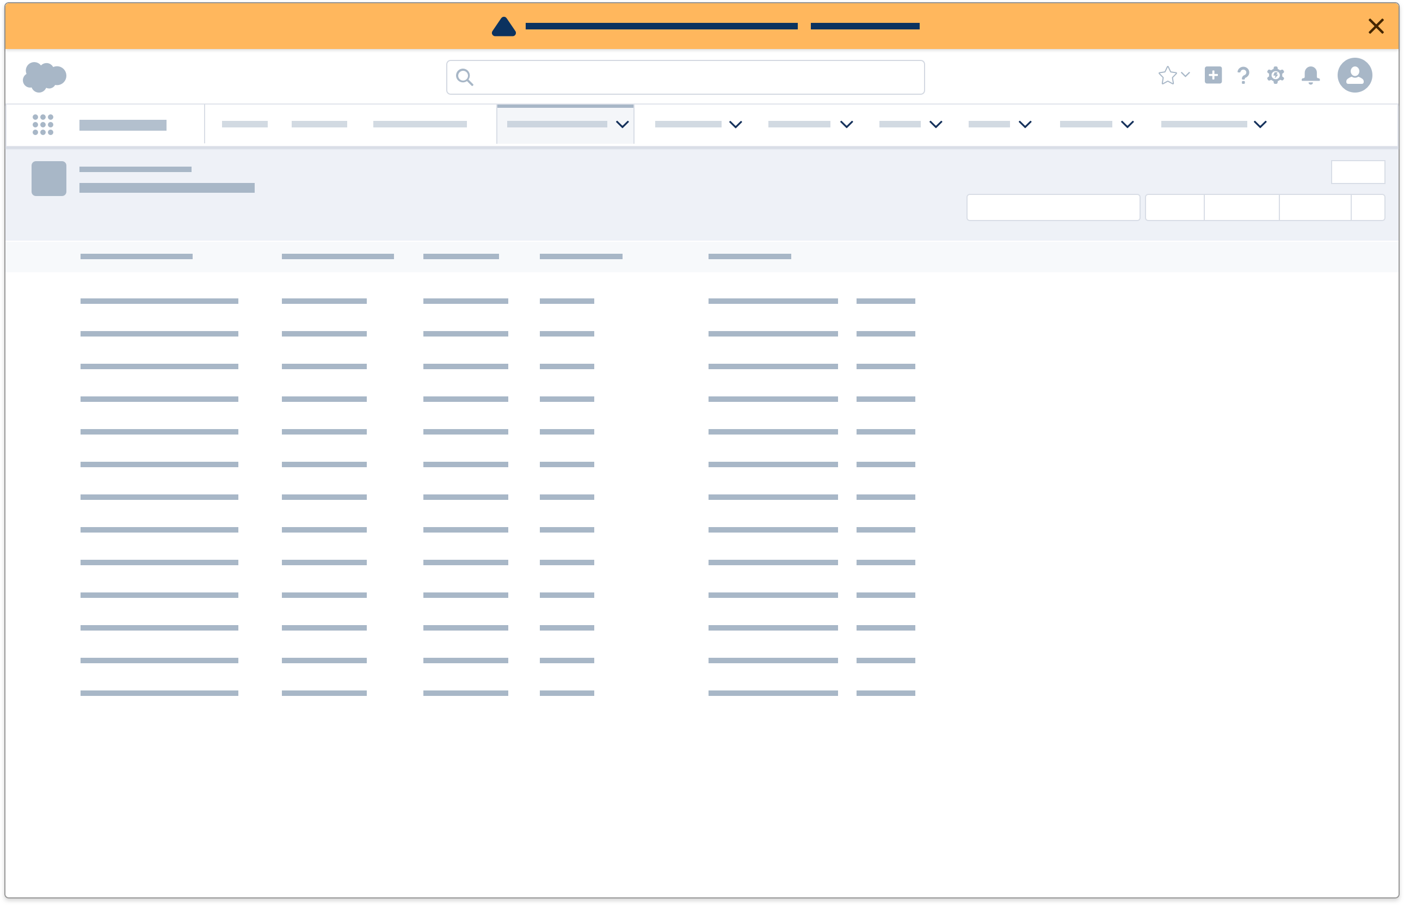
Task: Open the add favorite plus icon
Action: (1213, 75)
